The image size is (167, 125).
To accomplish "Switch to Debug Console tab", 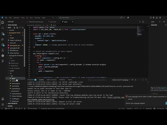I will 51,80.
